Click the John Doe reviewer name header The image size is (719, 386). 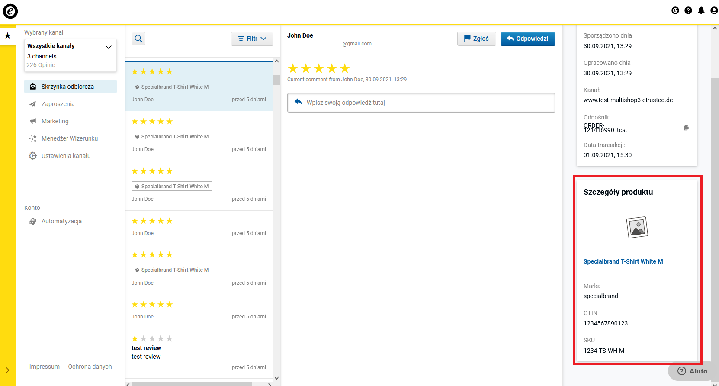300,35
